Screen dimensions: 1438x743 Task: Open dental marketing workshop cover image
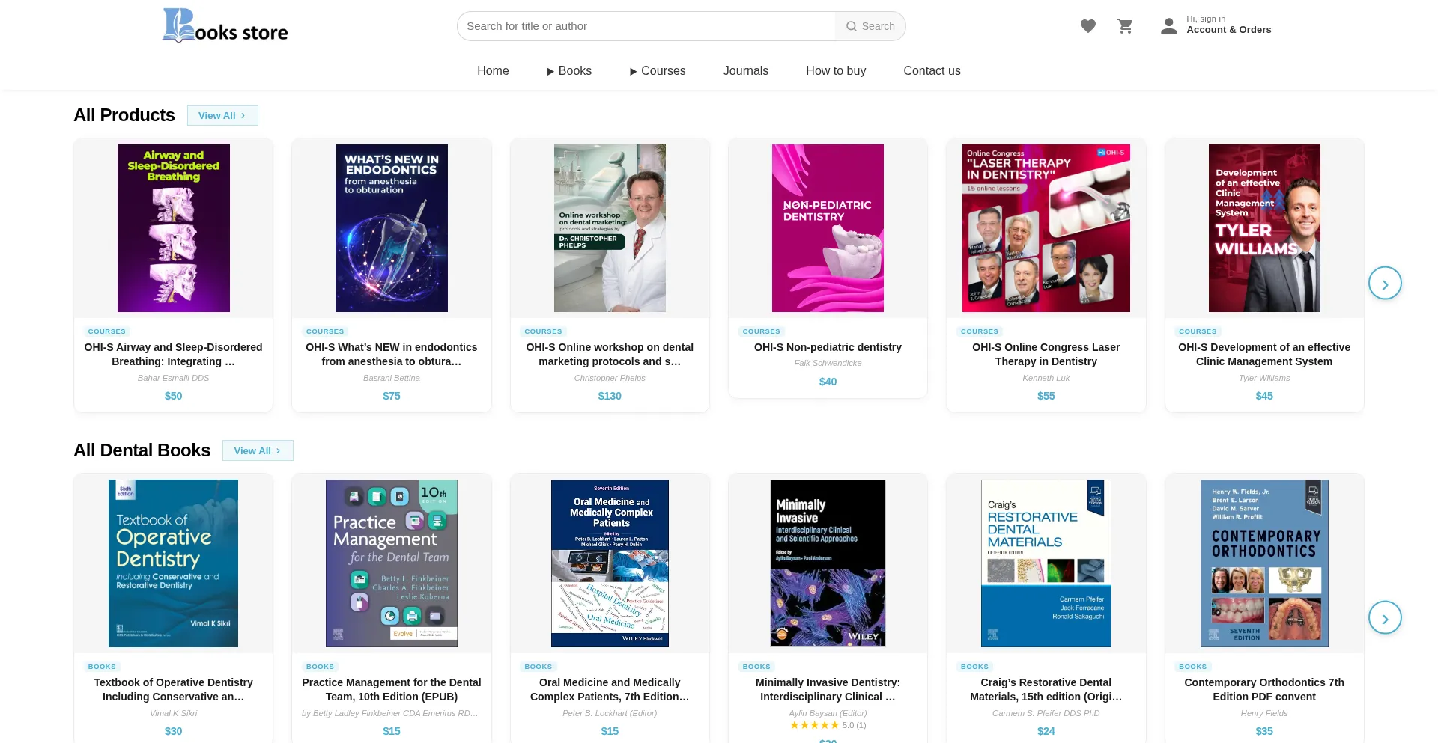610,228
